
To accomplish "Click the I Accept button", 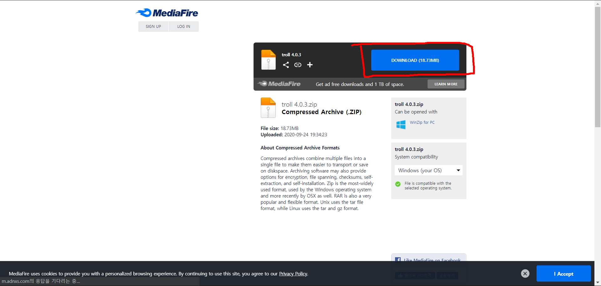I will [563, 274].
